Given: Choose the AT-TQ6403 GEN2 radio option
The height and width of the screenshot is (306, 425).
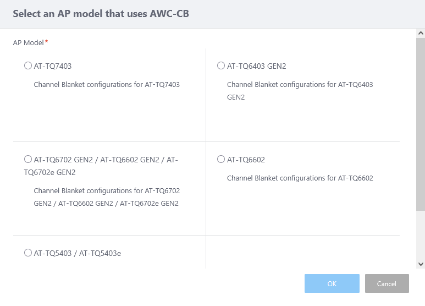Looking at the screenshot, I should click(x=221, y=66).
